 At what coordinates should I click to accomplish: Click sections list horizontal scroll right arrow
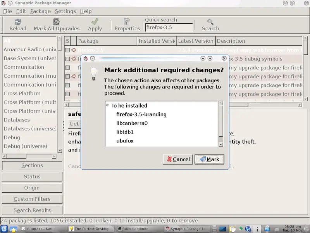click(54, 156)
